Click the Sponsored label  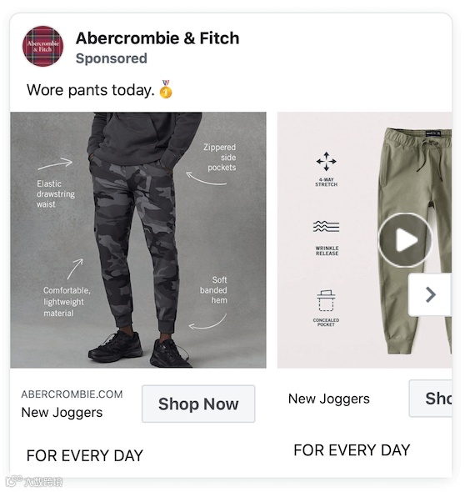pyautogui.click(x=112, y=58)
